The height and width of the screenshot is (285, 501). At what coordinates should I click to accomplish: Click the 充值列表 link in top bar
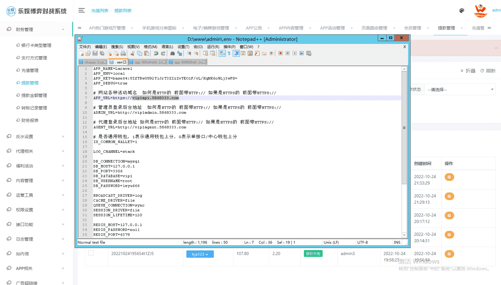[x=100, y=11]
